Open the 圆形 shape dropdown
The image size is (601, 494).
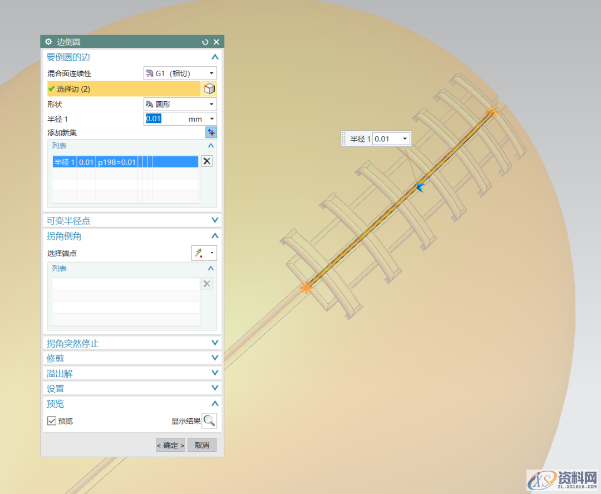180,104
